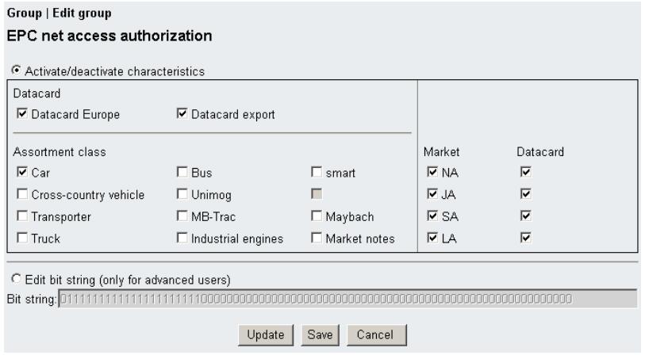Uncheck the Datacard checkbox for SA market
Image resolution: width=645 pixels, height=355 pixels.
[524, 216]
